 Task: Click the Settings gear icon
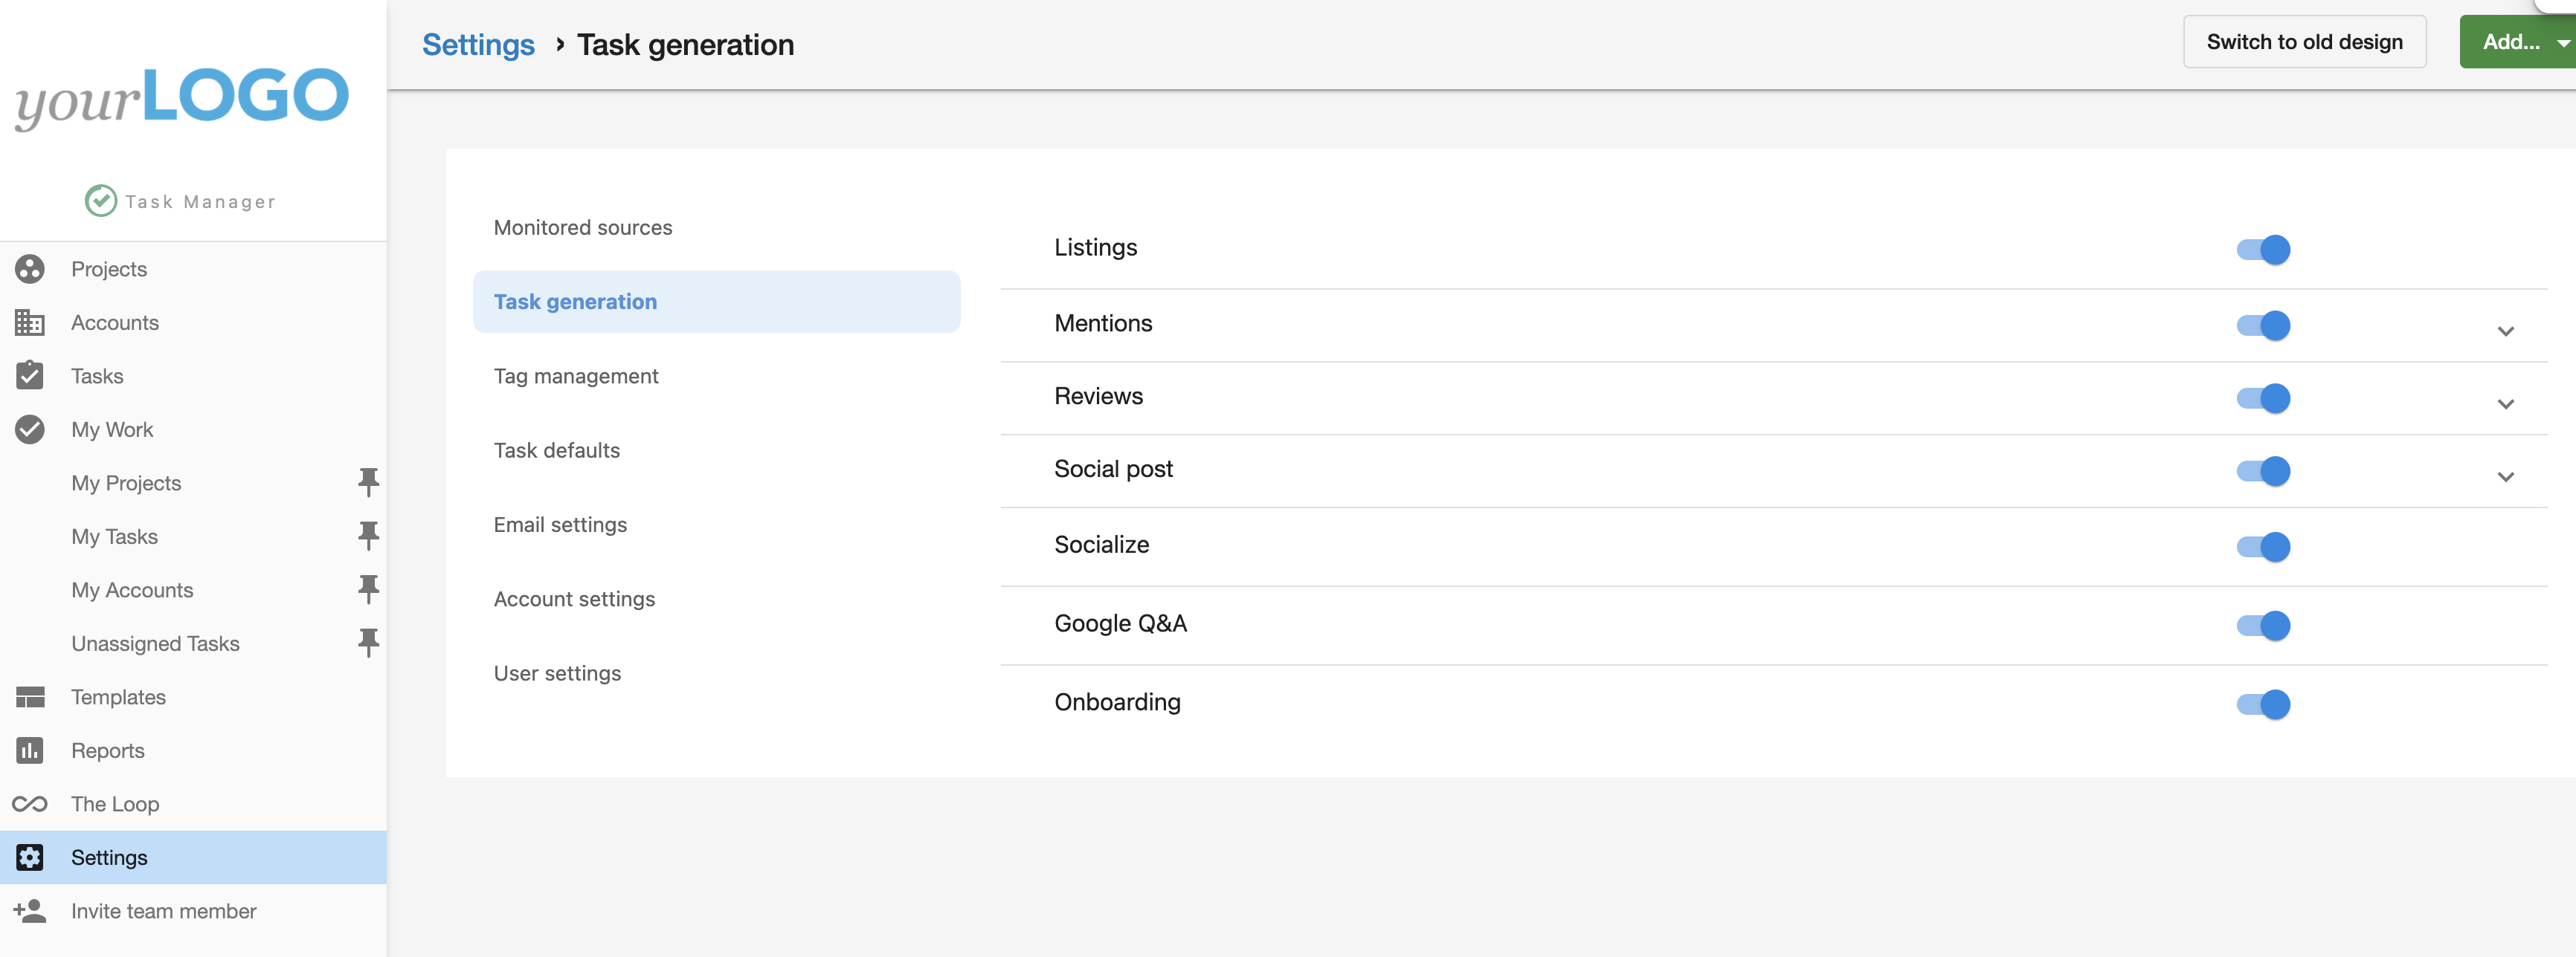[30, 857]
